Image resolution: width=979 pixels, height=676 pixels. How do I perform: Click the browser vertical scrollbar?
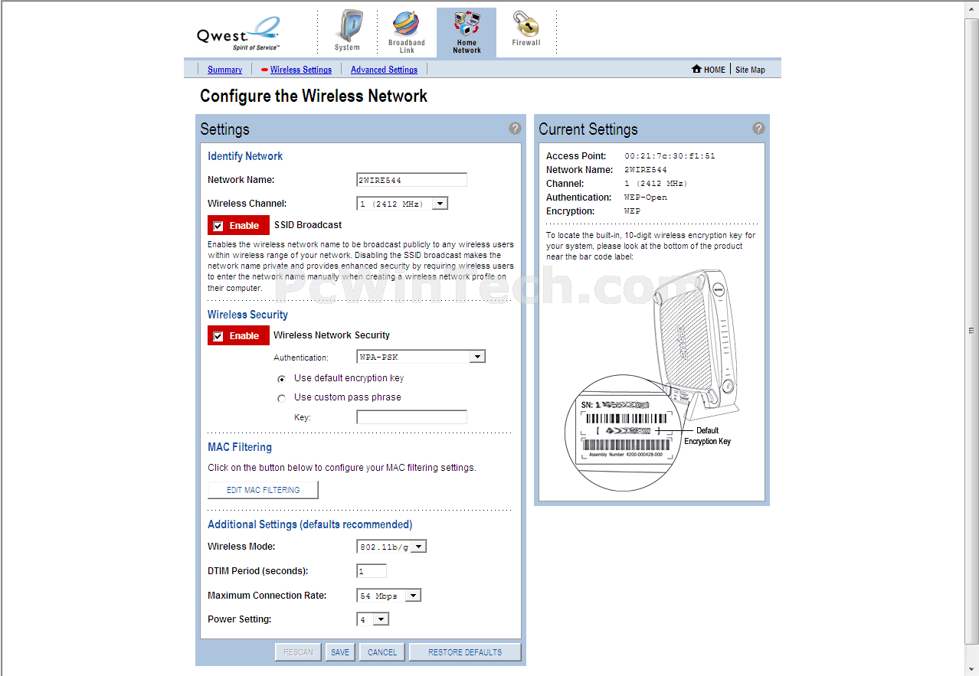pyautogui.click(x=971, y=331)
